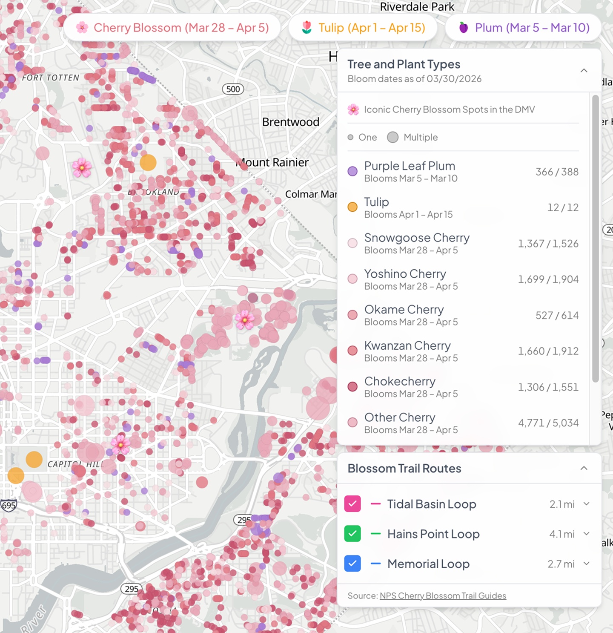
Task: Click the tulip icon in the top pill
Action: [x=306, y=28]
